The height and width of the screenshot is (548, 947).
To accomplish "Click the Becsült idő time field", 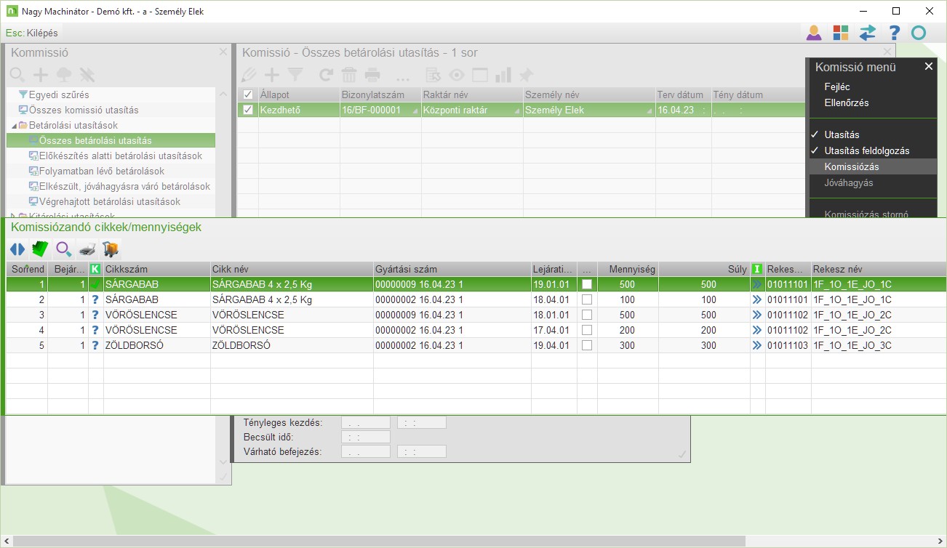I will [x=366, y=437].
